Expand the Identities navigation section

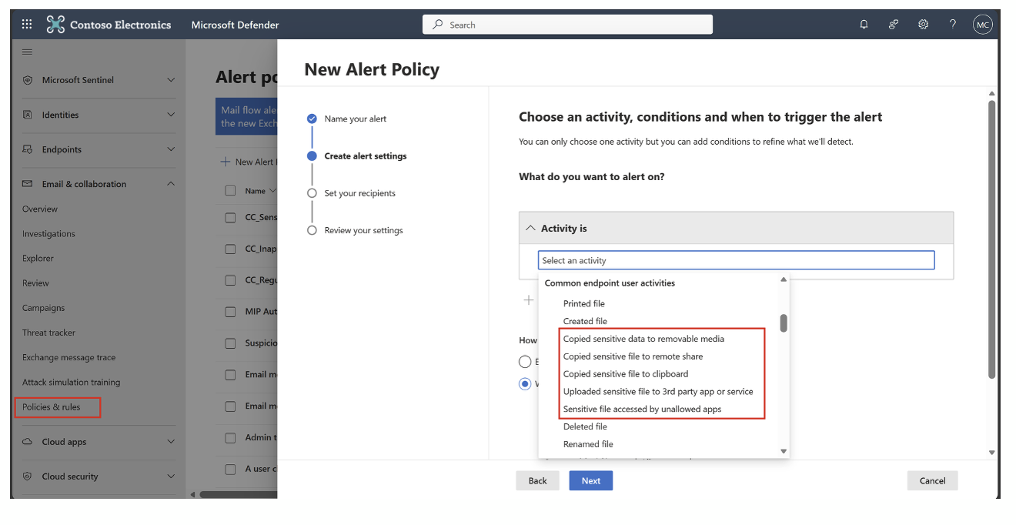pyautogui.click(x=171, y=115)
